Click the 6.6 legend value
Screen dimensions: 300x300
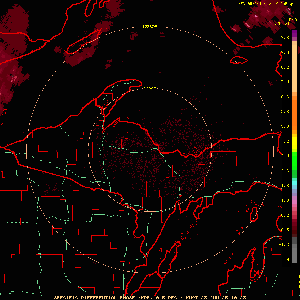tap(285, 97)
